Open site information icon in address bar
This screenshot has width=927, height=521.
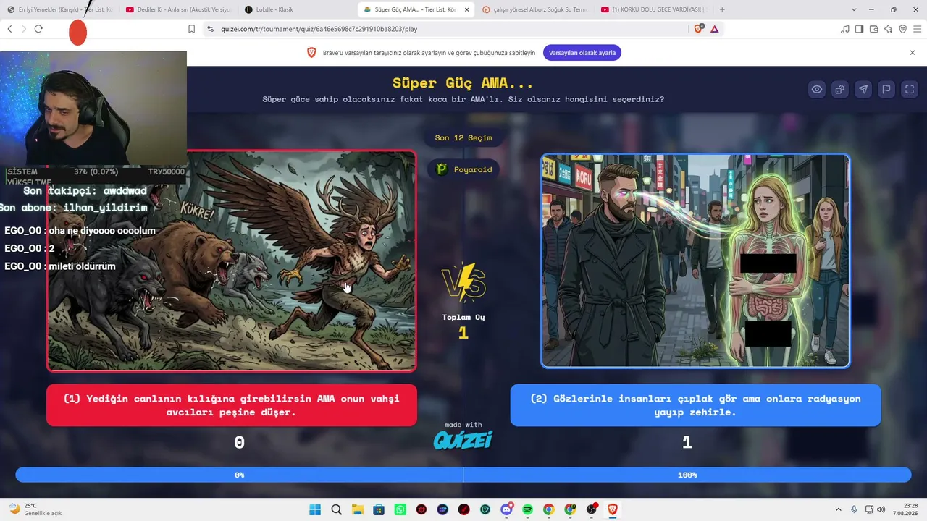210,29
